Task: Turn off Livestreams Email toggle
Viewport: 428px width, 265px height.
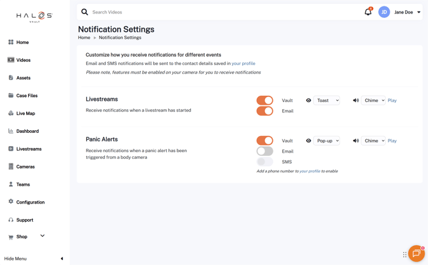Action: point(264,111)
